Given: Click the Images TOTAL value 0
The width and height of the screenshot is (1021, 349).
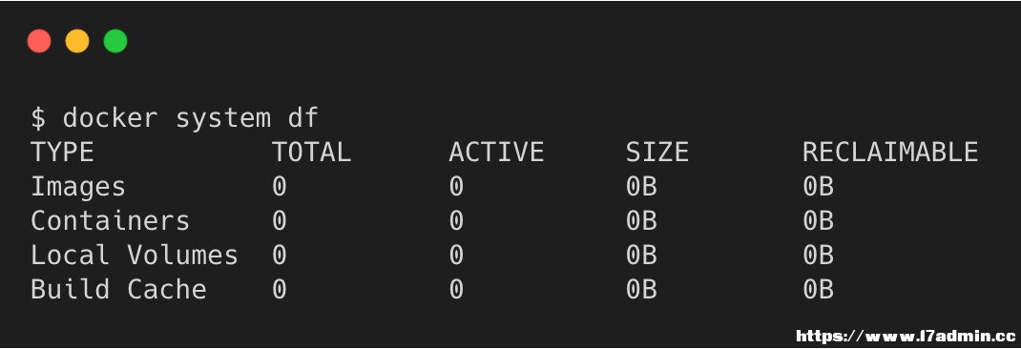Looking at the screenshot, I should [279, 187].
